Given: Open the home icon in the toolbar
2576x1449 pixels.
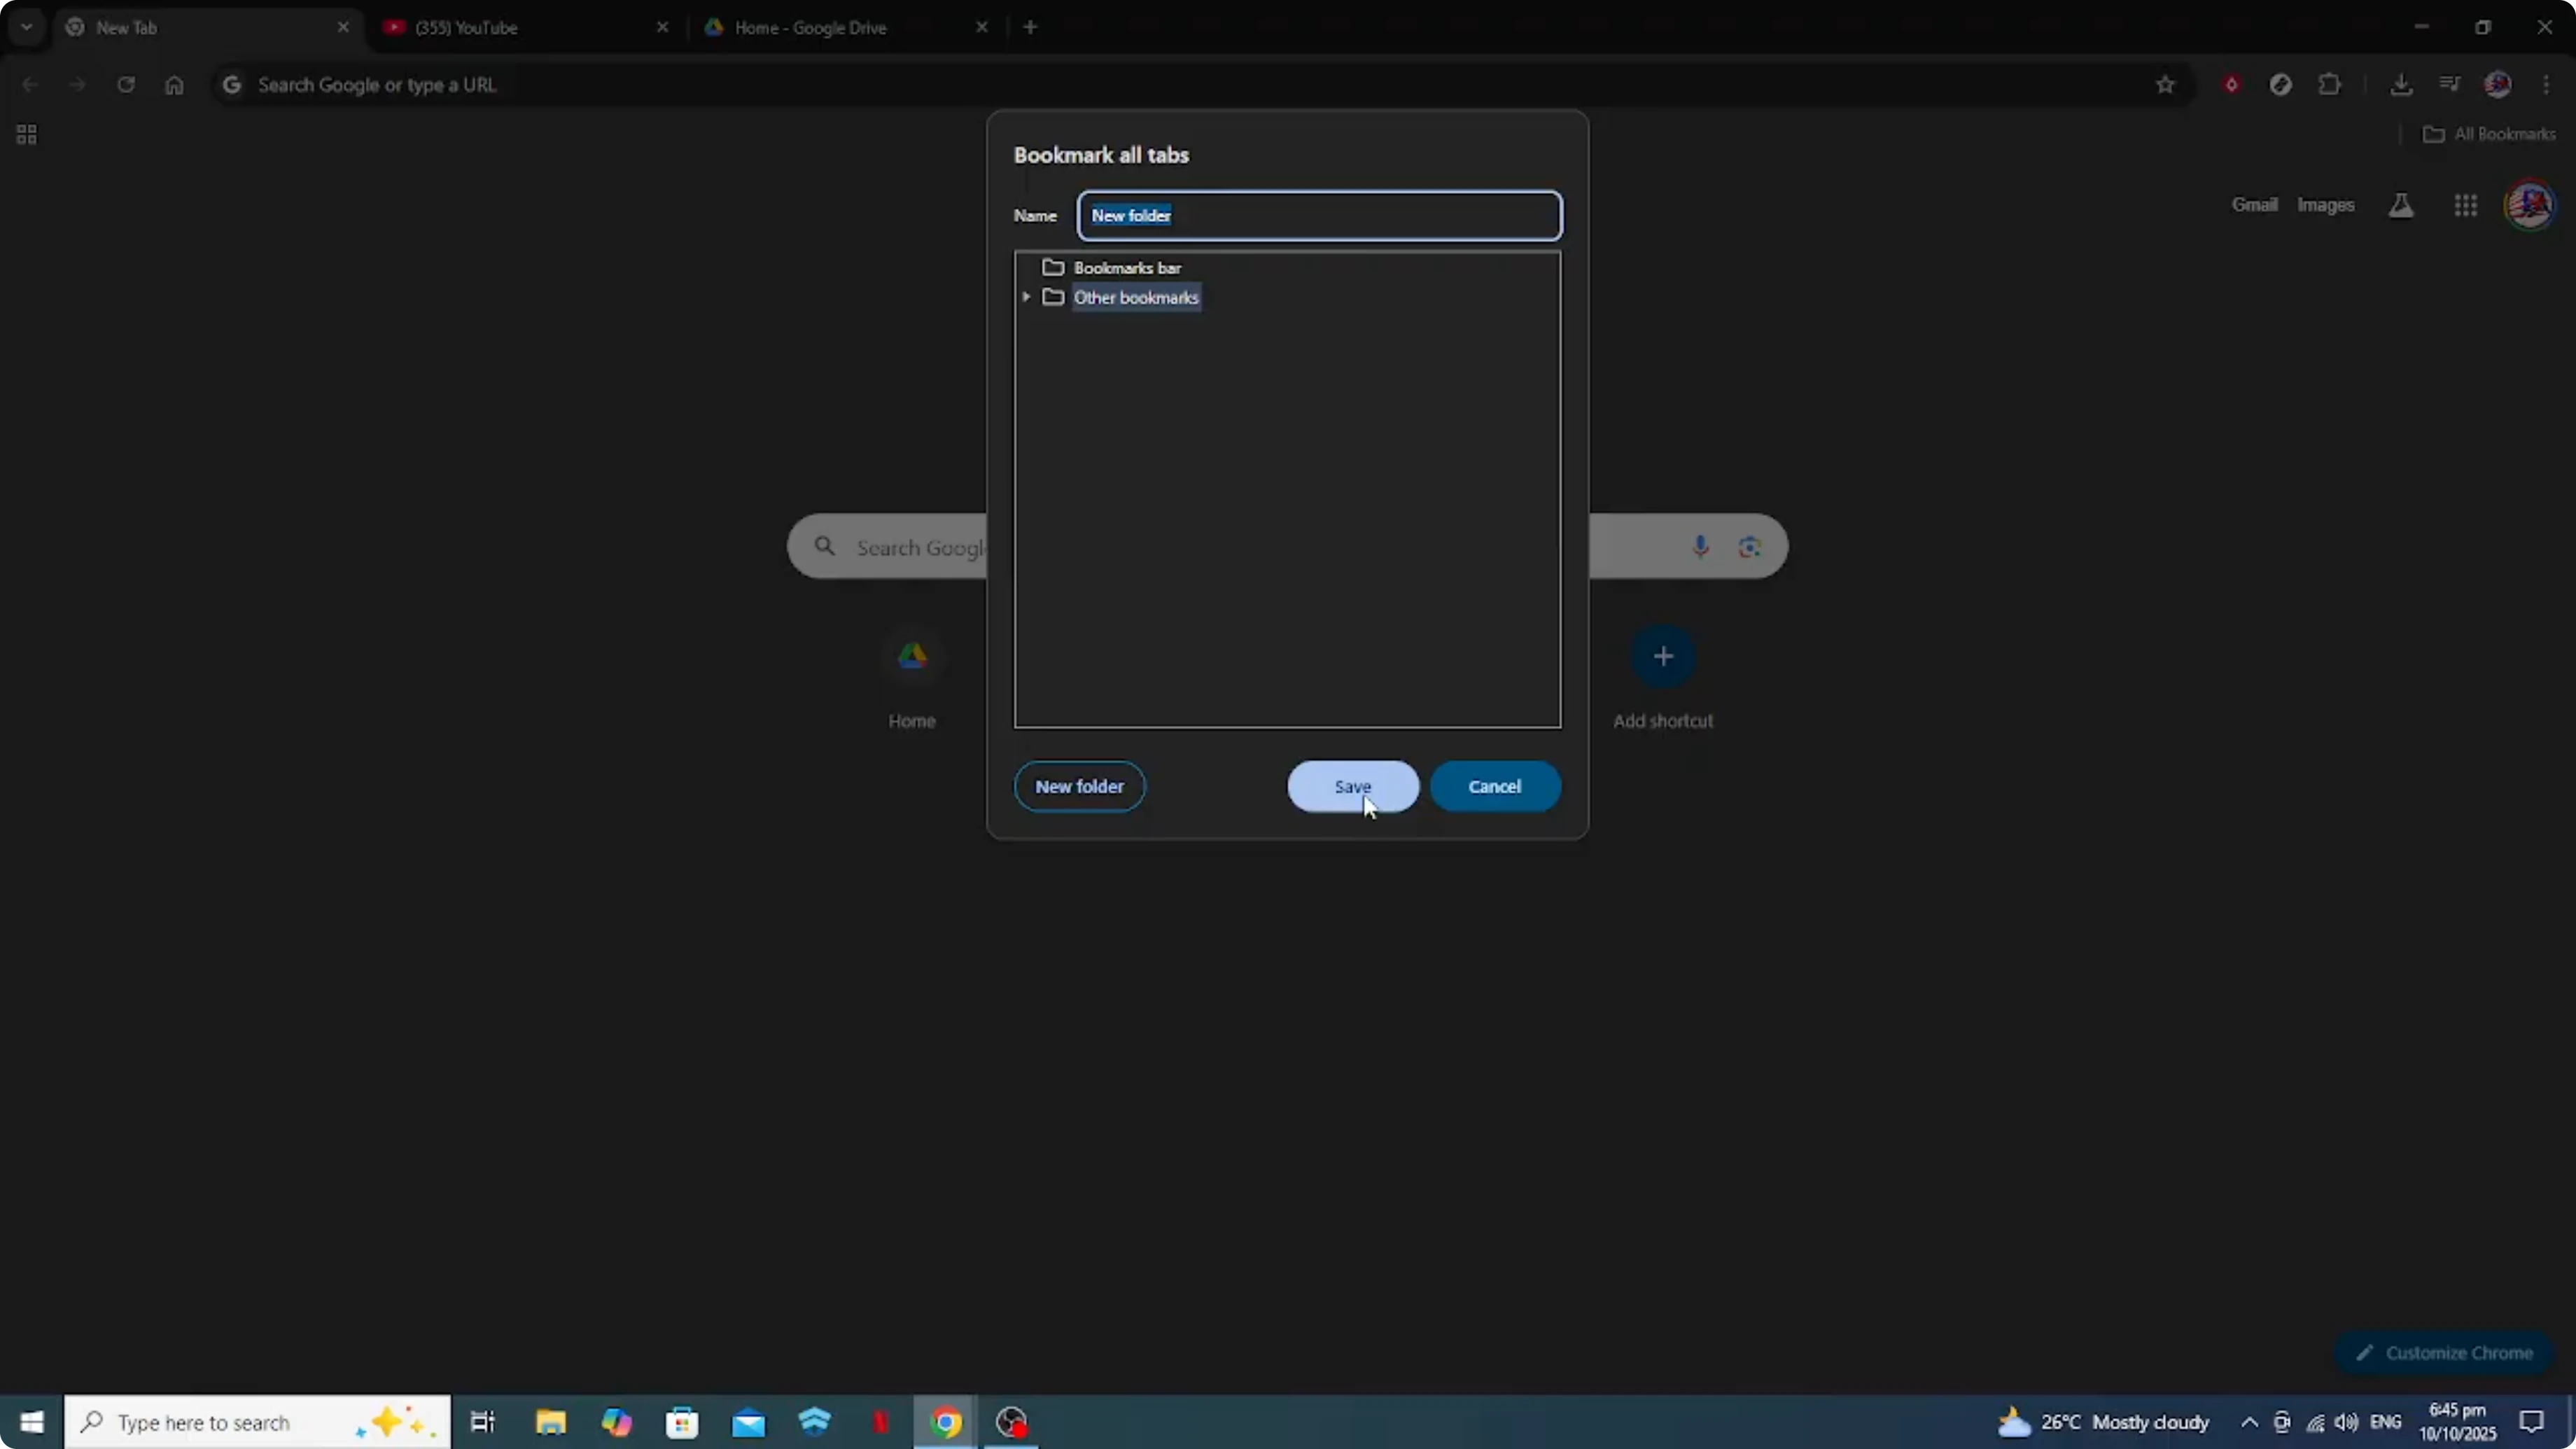Looking at the screenshot, I should click(x=175, y=85).
